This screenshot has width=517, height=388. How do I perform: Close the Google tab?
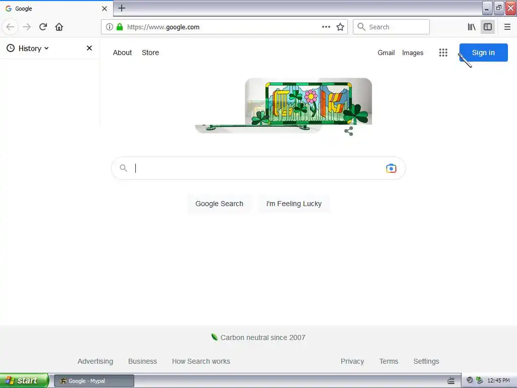(x=105, y=9)
